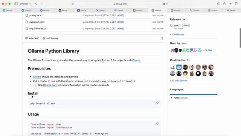Open the poetry.lock file
241x136 pixels.
coord(35,15)
